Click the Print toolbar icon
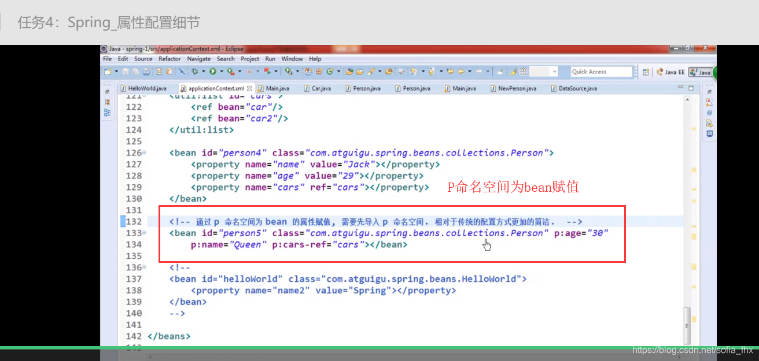The height and width of the screenshot is (361, 759). 146,72
